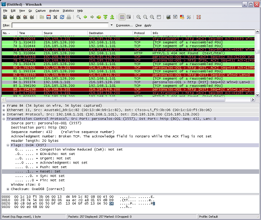Screen dimensions: 261x220
Task: Click inside the Filter text field
Action: 60,25
